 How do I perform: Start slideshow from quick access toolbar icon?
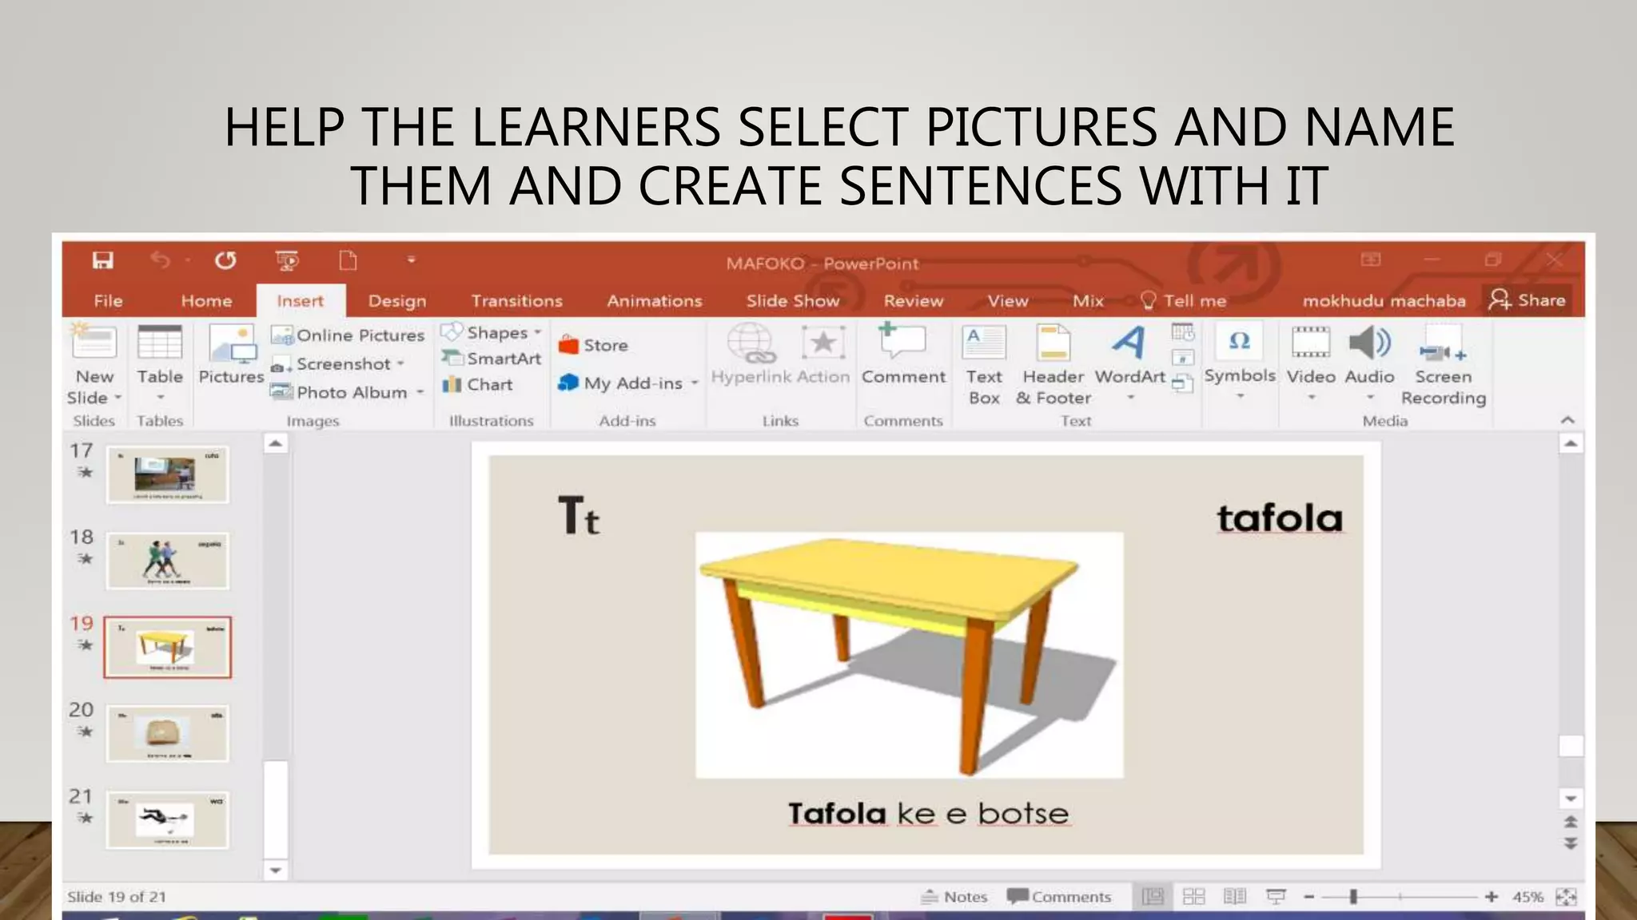287,260
